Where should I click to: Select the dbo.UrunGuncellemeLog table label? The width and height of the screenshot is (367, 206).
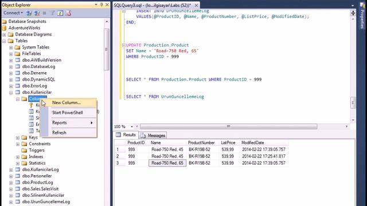tap(46, 202)
